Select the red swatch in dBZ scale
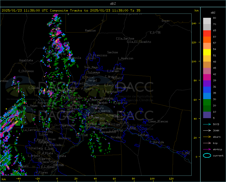226x182 pixels. [207, 34]
